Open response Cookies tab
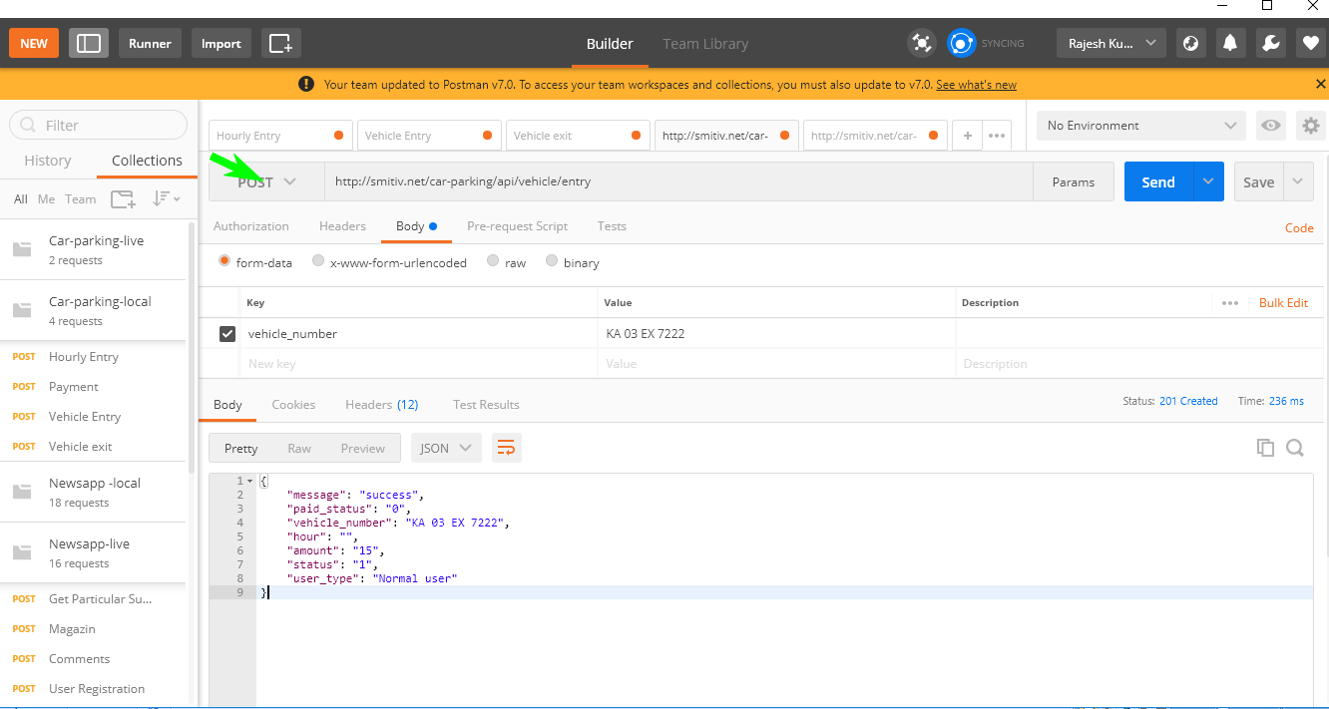The image size is (1329, 709). click(x=293, y=404)
